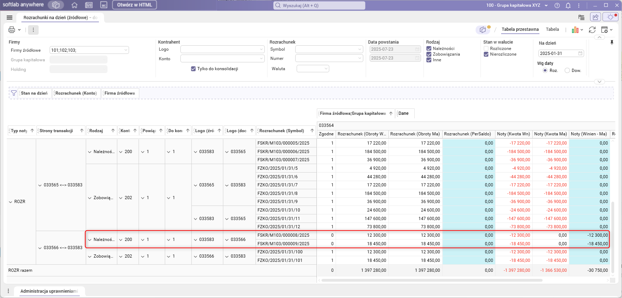Screen dimensions: 622x298
Task: Collapse the ROZR tree group
Action: click(x=10, y=202)
